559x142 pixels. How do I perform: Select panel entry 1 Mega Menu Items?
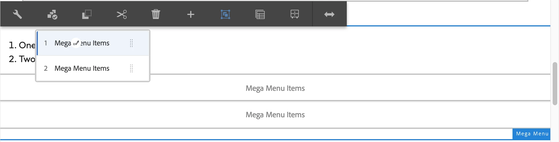(x=93, y=43)
